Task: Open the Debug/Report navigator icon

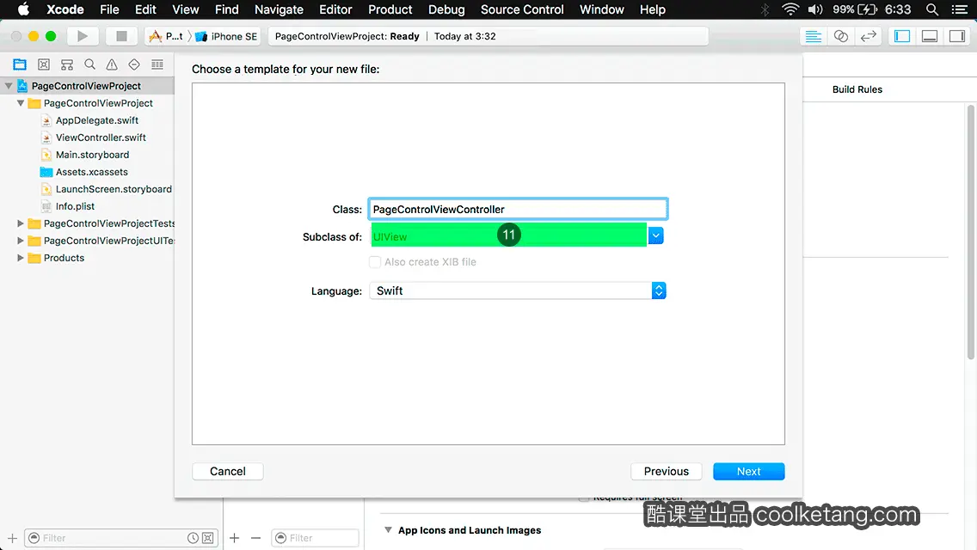Action: click(x=157, y=64)
